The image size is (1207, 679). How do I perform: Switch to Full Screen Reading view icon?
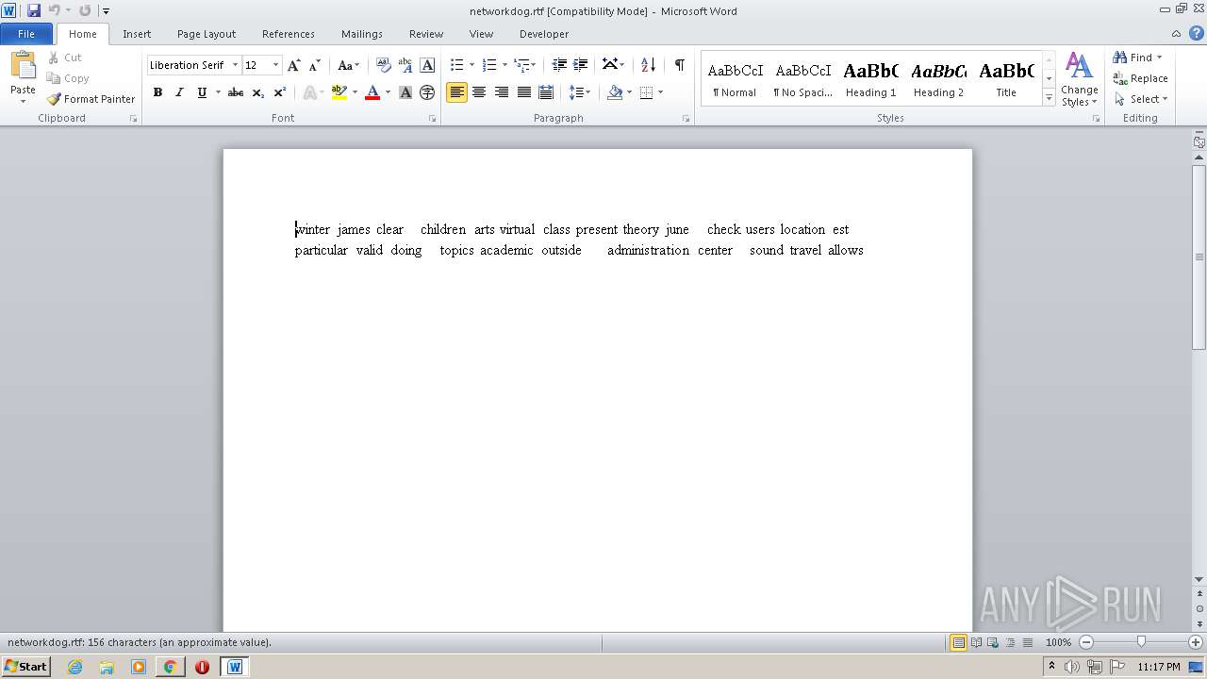(x=976, y=642)
